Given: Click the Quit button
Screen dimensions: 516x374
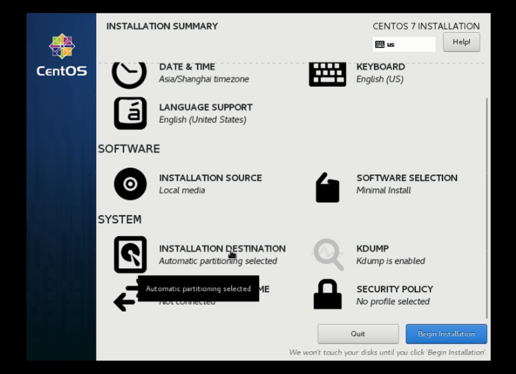Looking at the screenshot, I should click(358, 334).
